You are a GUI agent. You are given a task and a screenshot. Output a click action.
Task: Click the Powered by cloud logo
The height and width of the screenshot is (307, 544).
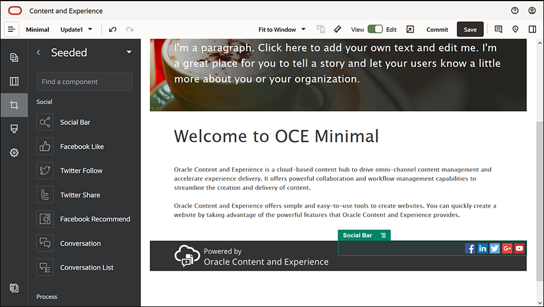(x=187, y=256)
